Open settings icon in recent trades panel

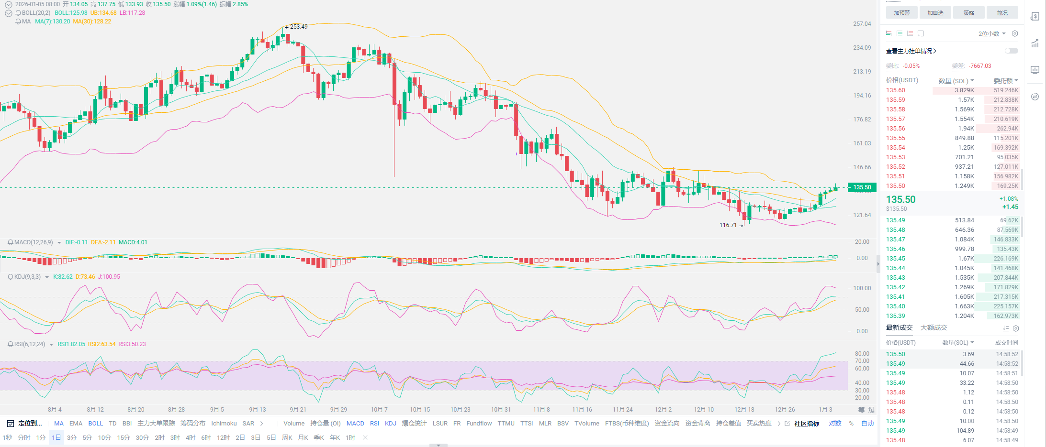(x=1016, y=328)
